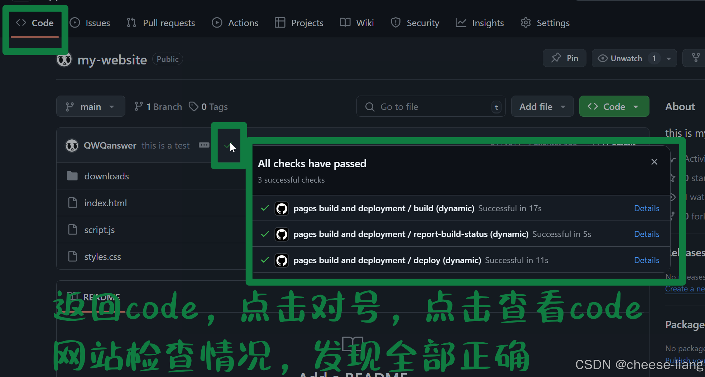The image size is (705, 377).
Task: View the Insights tab
Action: tap(480, 23)
